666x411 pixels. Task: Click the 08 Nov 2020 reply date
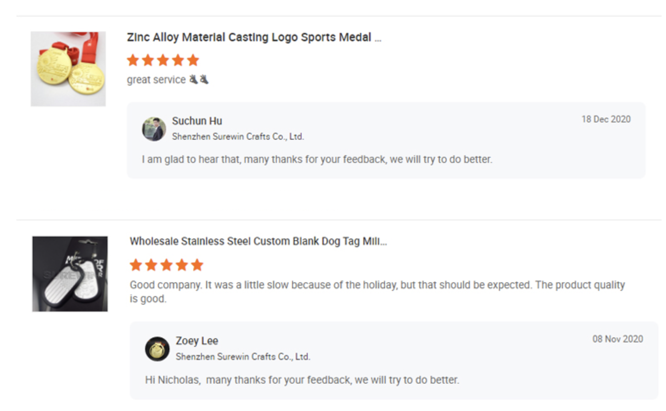pyautogui.click(x=617, y=339)
